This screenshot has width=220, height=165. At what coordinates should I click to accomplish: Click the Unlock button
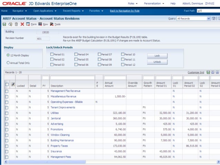pos(157,62)
